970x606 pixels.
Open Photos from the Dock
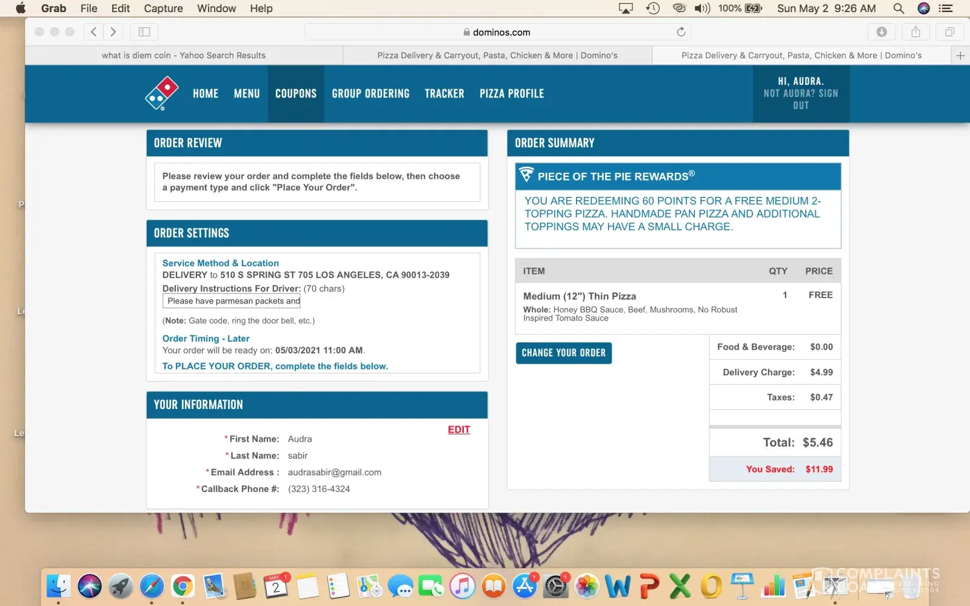tap(587, 586)
